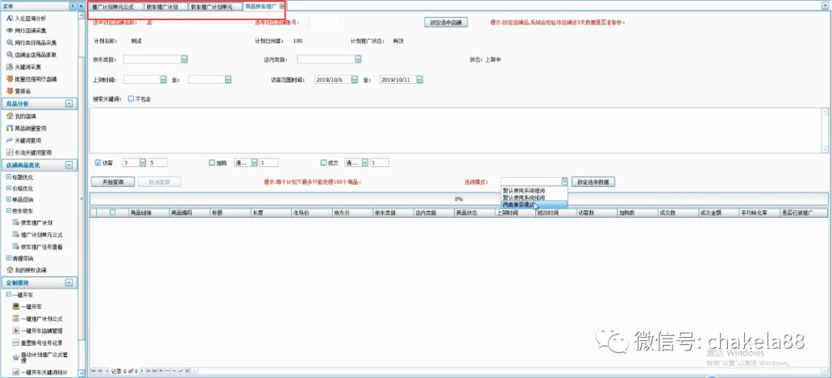
Task: Expand the 价格优化 tree node
Action: 8,188
